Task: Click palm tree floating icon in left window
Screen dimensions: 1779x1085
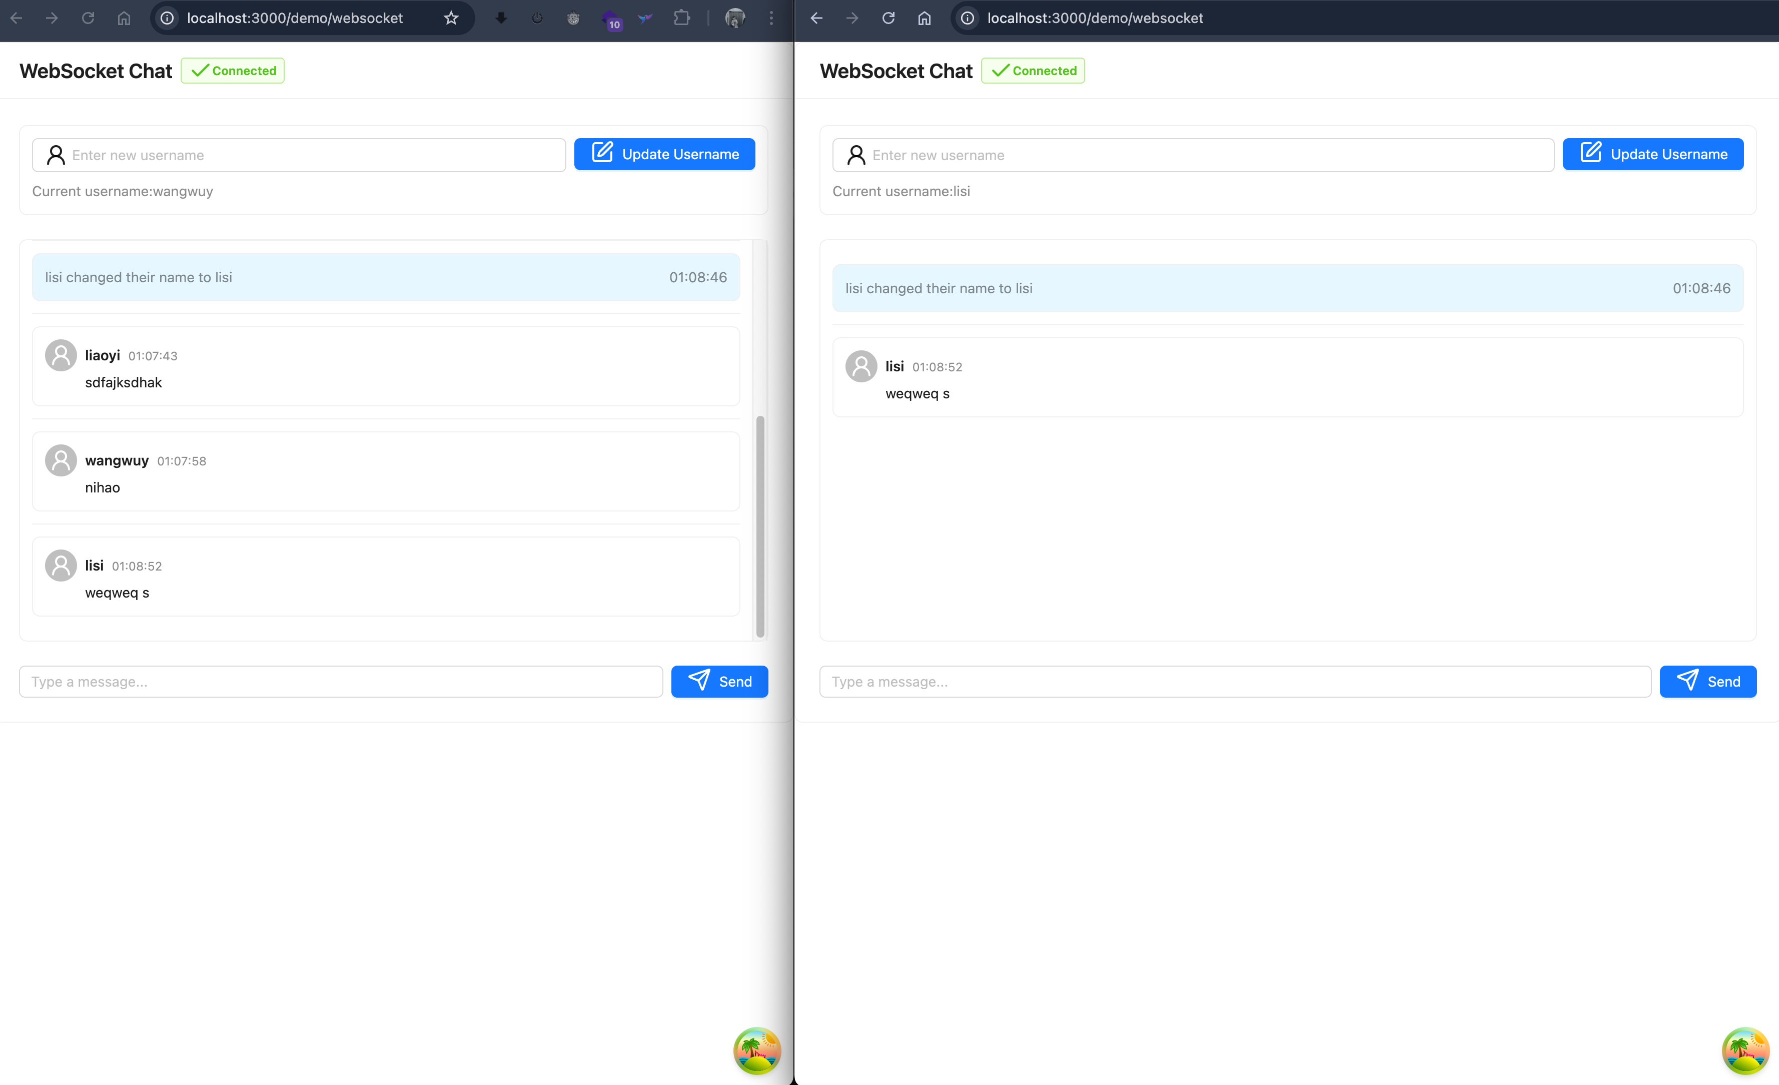Action: click(756, 1050)
